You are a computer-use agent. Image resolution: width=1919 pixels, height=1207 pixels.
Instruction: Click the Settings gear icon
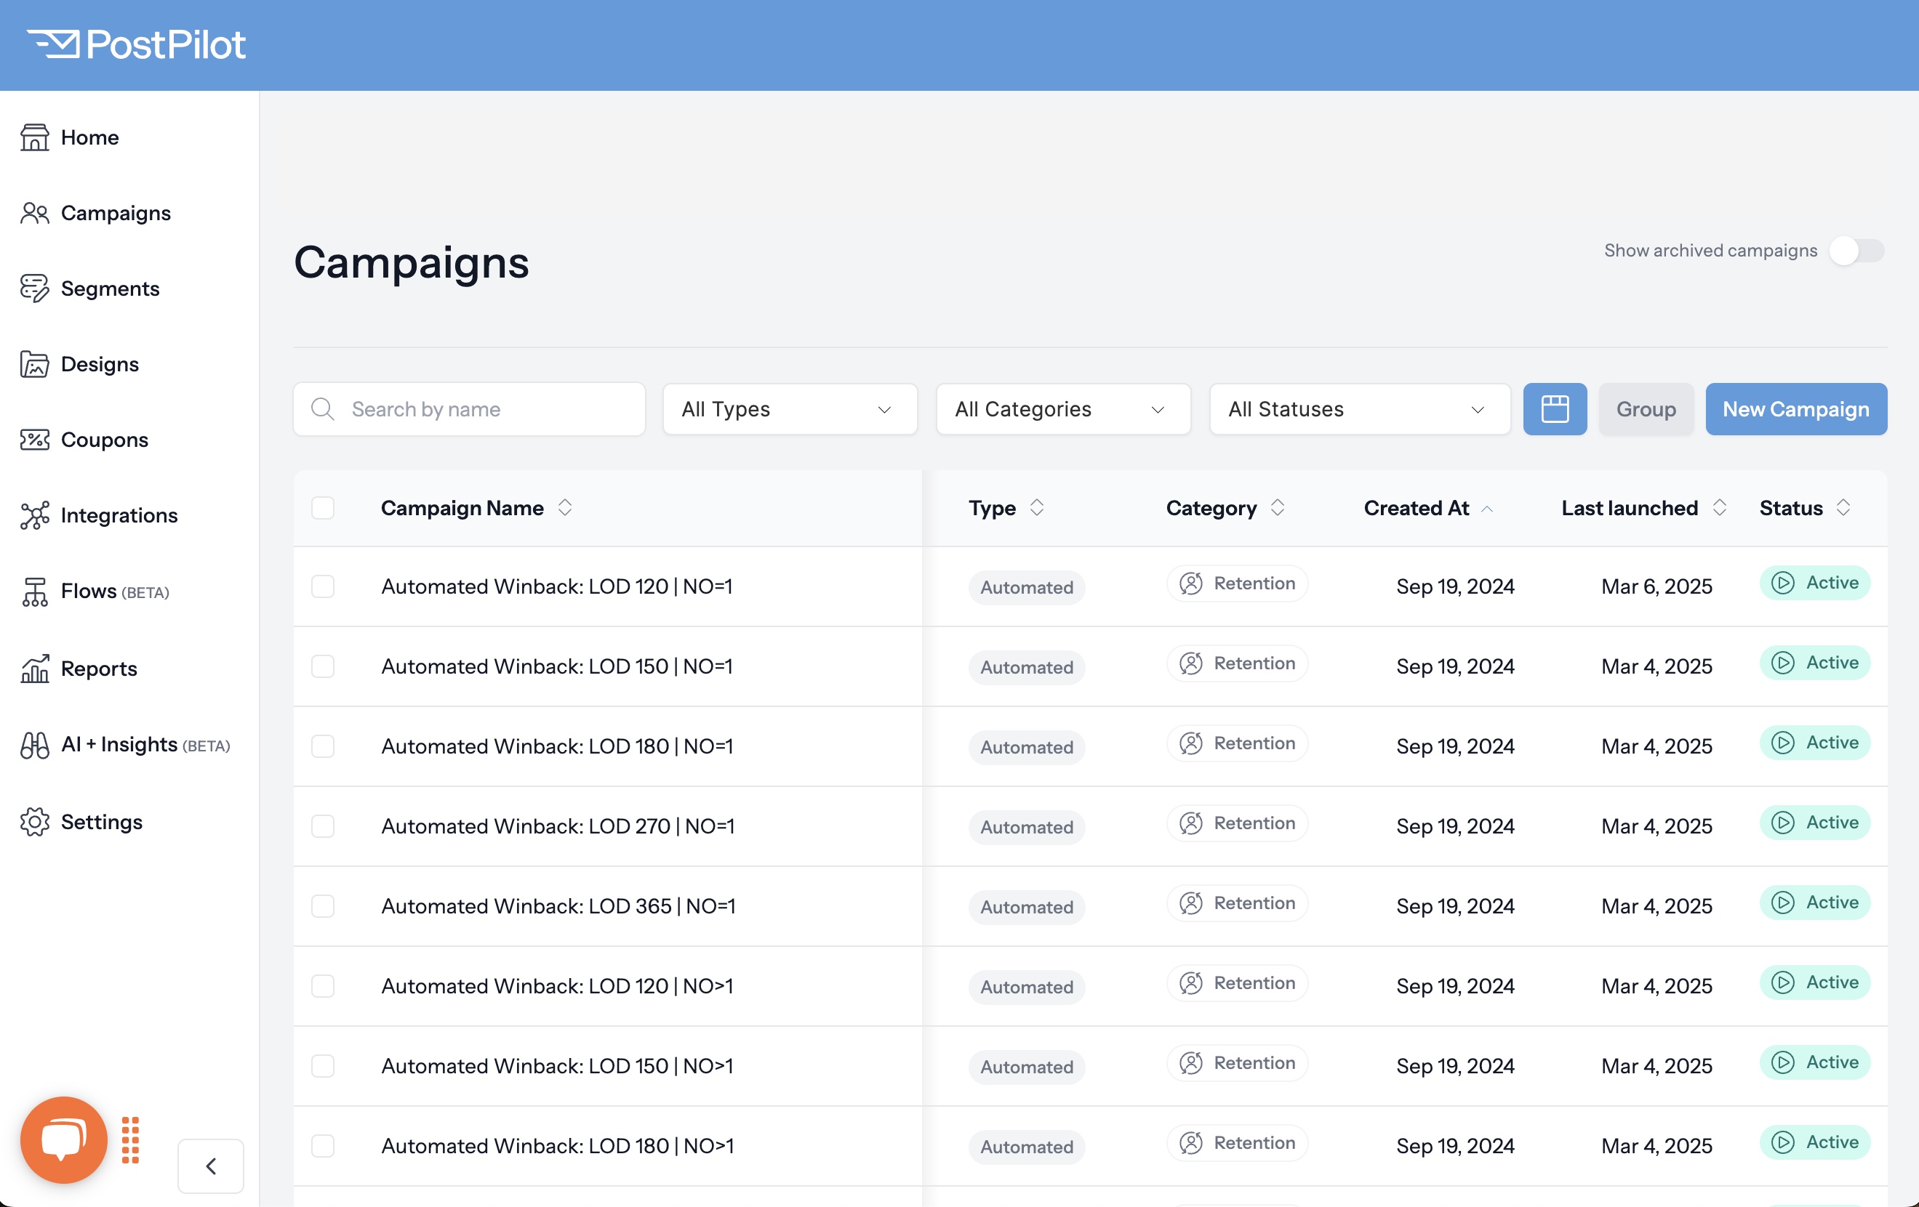(34, 822)
